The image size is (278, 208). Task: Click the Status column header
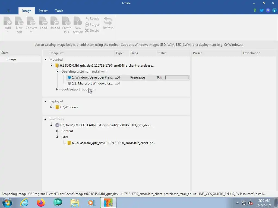tap(173, 53)
